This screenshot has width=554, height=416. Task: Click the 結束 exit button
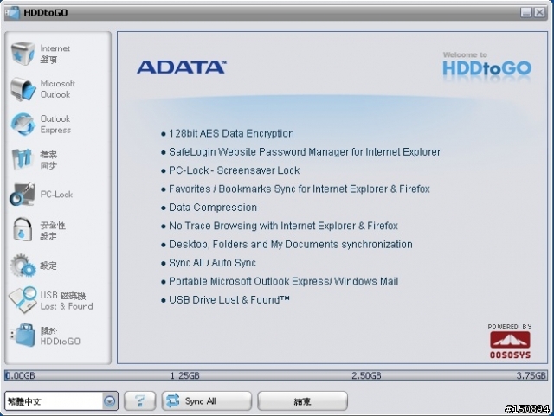302,400
